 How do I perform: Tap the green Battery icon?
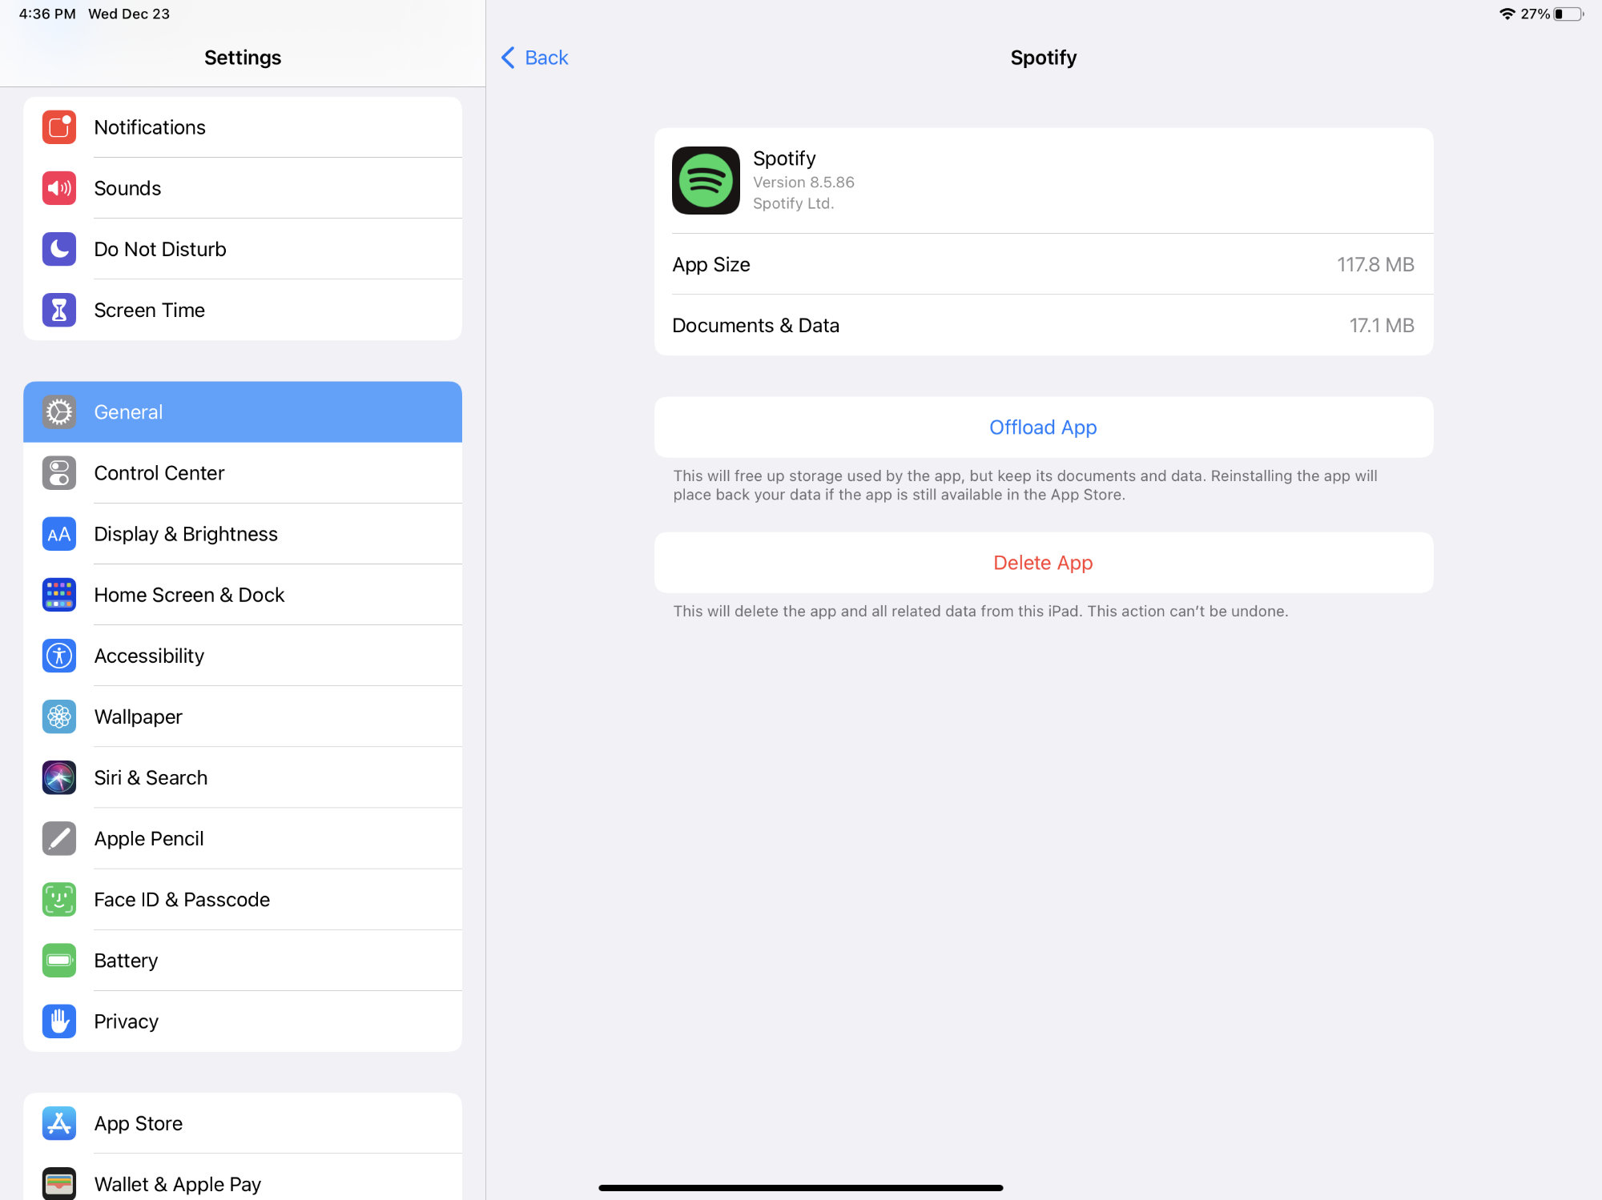(x=59, y=960)
